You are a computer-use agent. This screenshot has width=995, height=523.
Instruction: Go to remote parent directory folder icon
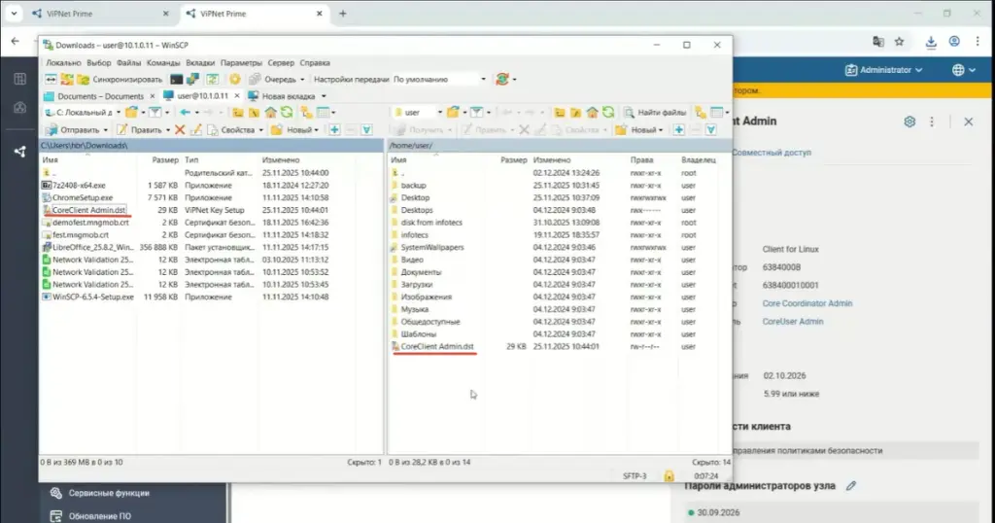559,113
